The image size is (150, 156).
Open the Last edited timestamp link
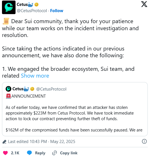[x=42, y=142]
